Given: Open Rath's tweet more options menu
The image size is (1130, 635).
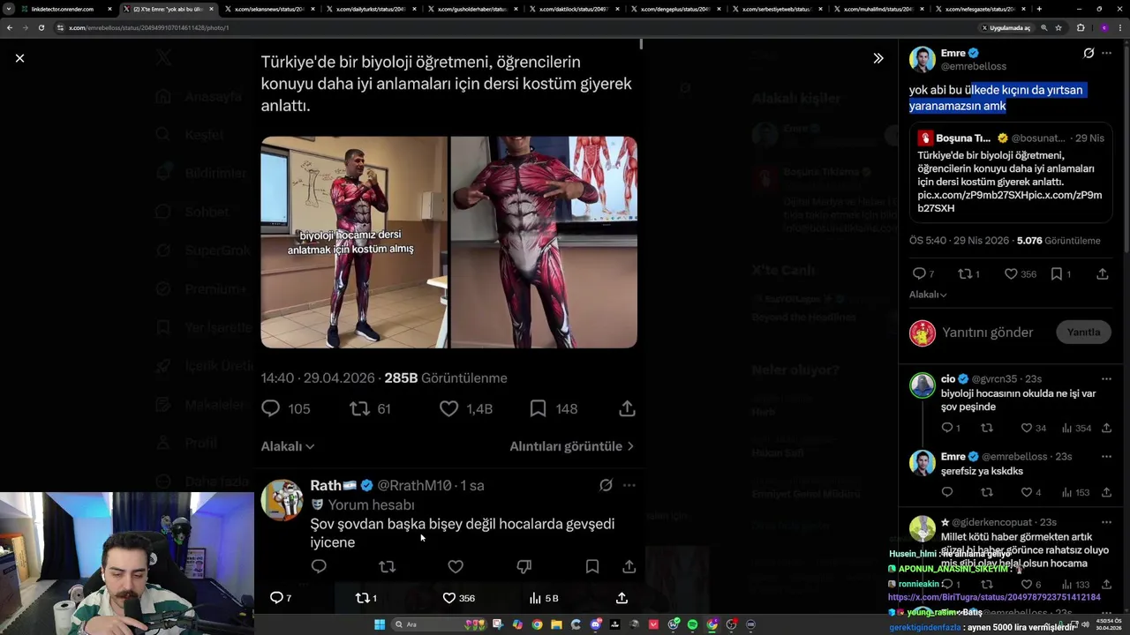Looking at the screenshot, I should 629,485.
